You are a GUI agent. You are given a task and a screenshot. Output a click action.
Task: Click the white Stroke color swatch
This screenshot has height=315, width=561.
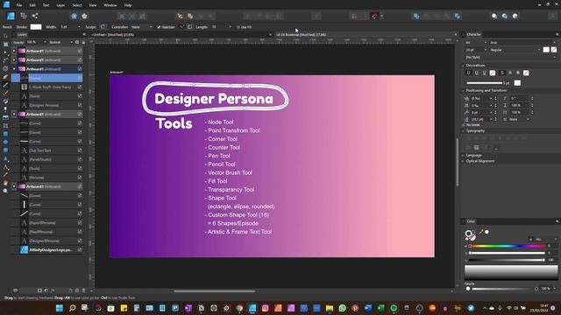36,27
